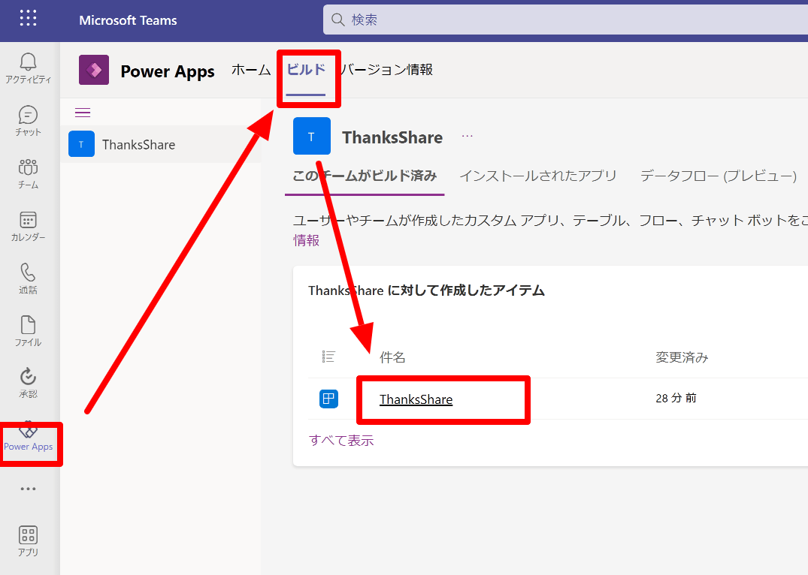Open Chat in the Teams sidebar
This screenshot has width=808, height=575.
tap(29, 121)
